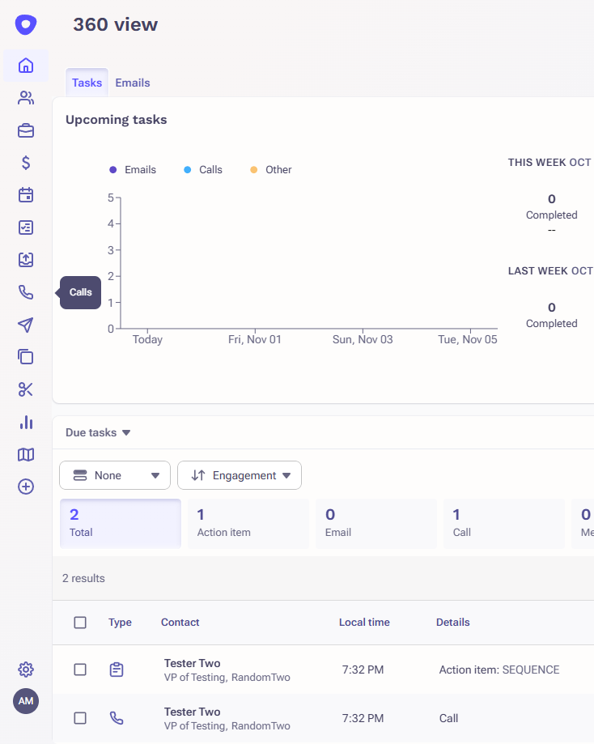Screen dimensions: 594x744
Task: Open the Templates stacked pages icon
Action: click(x=26, y=357)
